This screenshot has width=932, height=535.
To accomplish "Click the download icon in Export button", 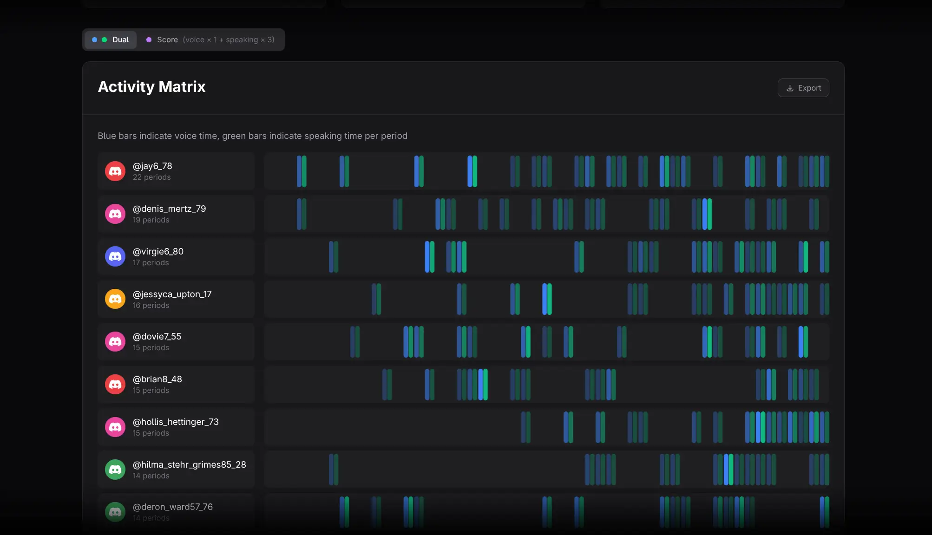I will 790,88.
